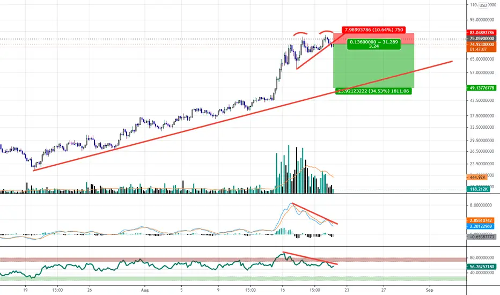Click the 23 date label on time axis
Screen dimensions: 500x295
(347, 290)
